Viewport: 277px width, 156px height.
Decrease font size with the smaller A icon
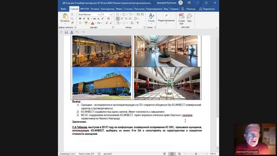111,23
